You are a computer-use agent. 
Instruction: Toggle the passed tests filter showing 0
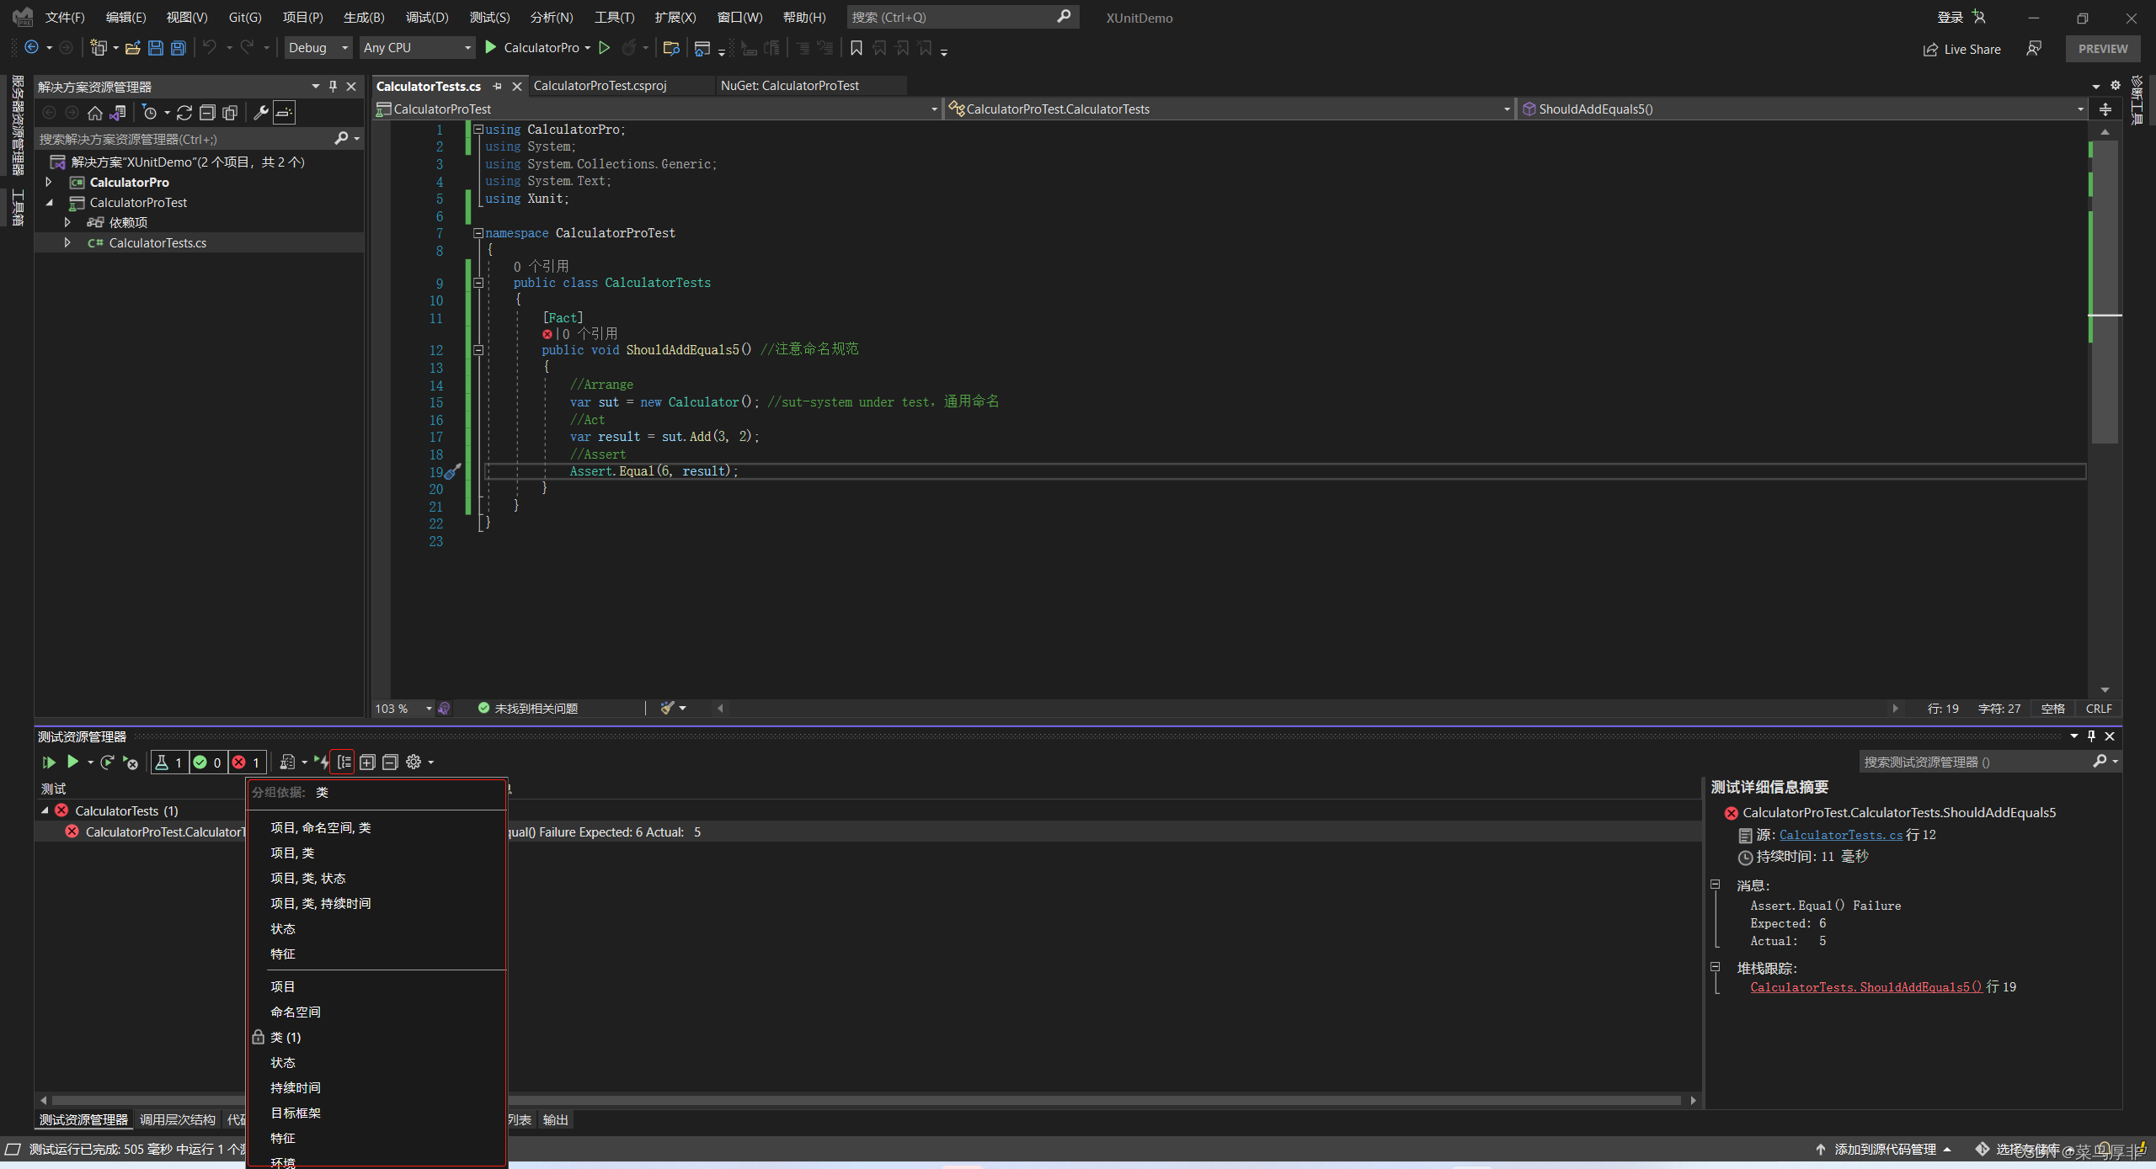click(207, 762)
